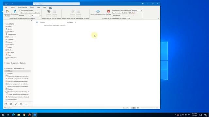The width and height of the screenshot is (209, 117).
Task: Switch to the Home tab
Action: (12, 7)
